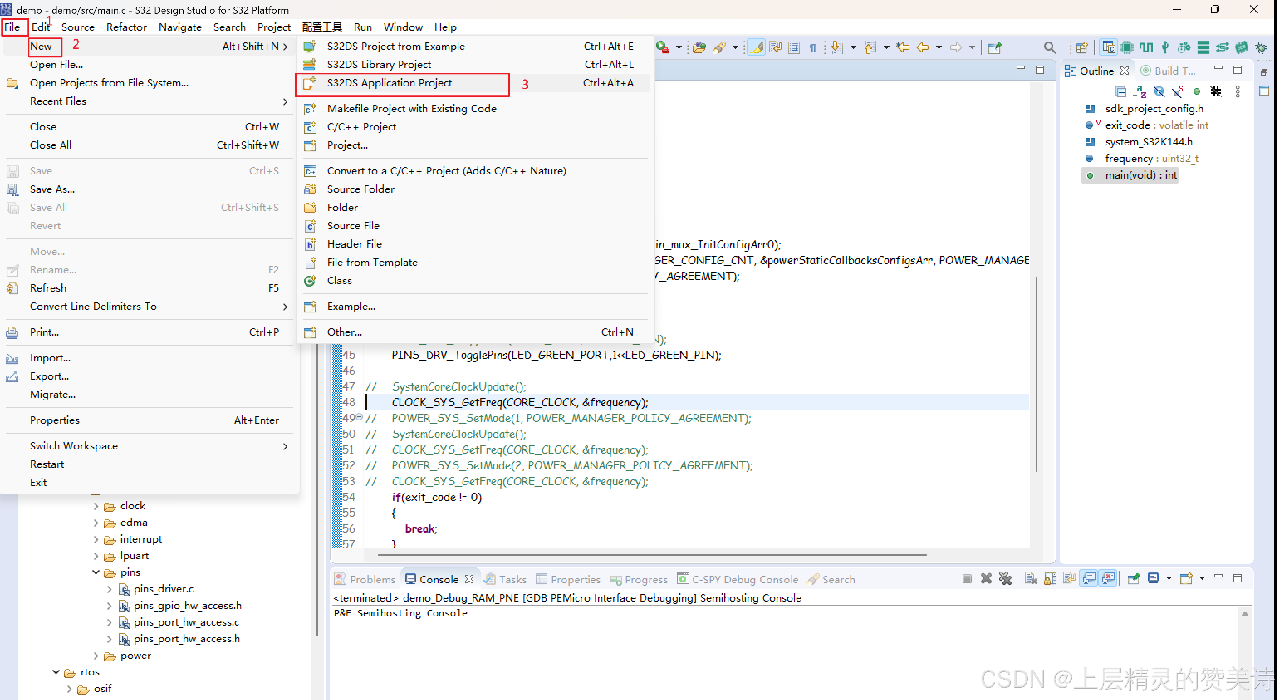Click the Back navigation arrow icon

(x=922, y=48)
